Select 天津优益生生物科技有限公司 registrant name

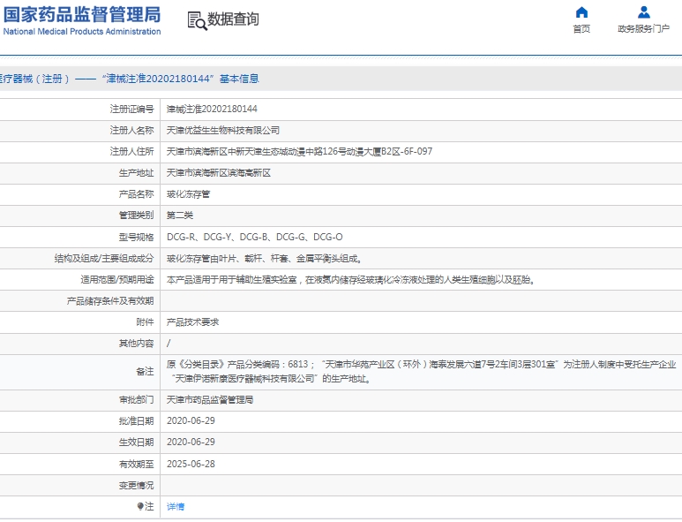pos(223,130)
